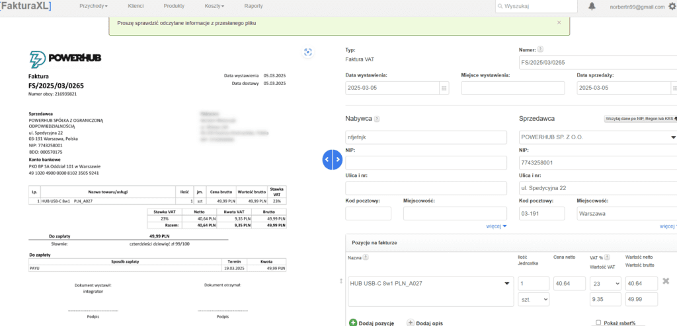This screenshot has width=677, height=326.
Task: Click help icon next to Numer
Action: pos(540,49)
